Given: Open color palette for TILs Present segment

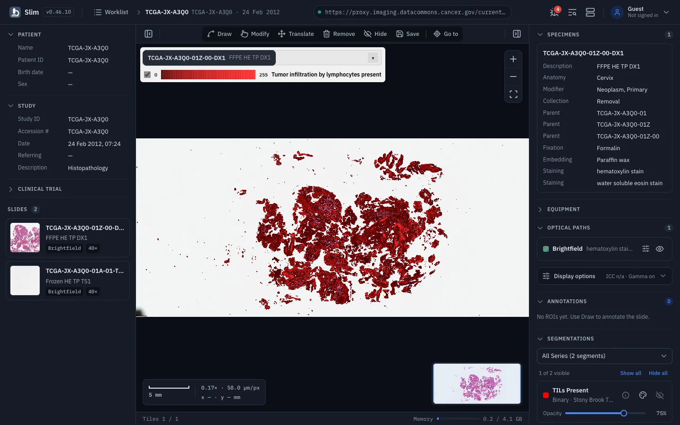Looking at the screenshot, I should 643,395.
